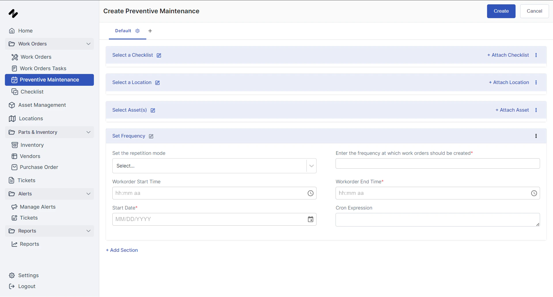Open Tickets under the Alerts group
553x297 pixels.
[49, 218]
